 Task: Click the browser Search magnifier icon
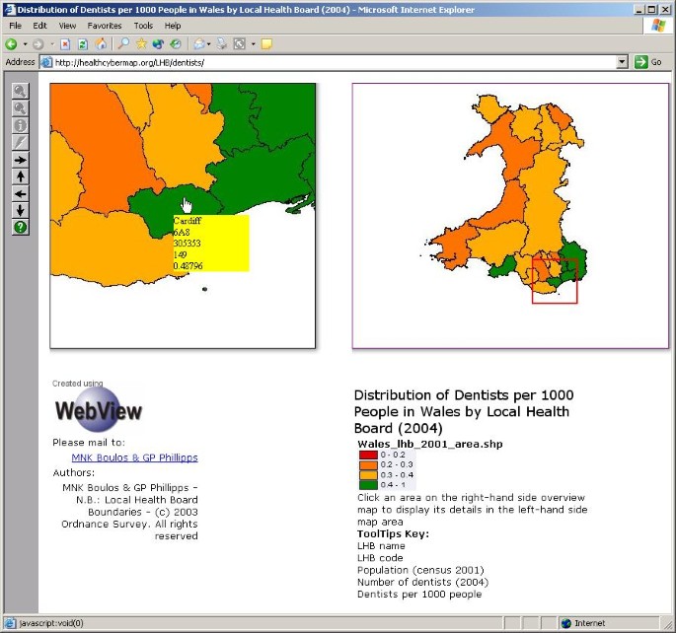pos(123,44)
